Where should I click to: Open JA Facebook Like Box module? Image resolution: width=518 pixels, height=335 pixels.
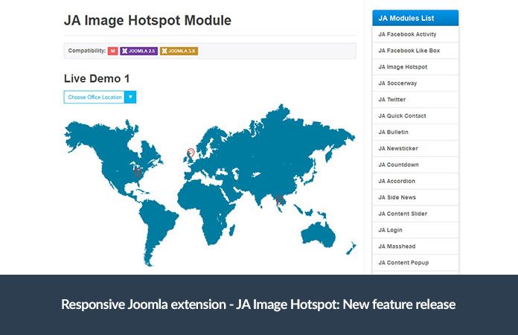coord(415,51)
